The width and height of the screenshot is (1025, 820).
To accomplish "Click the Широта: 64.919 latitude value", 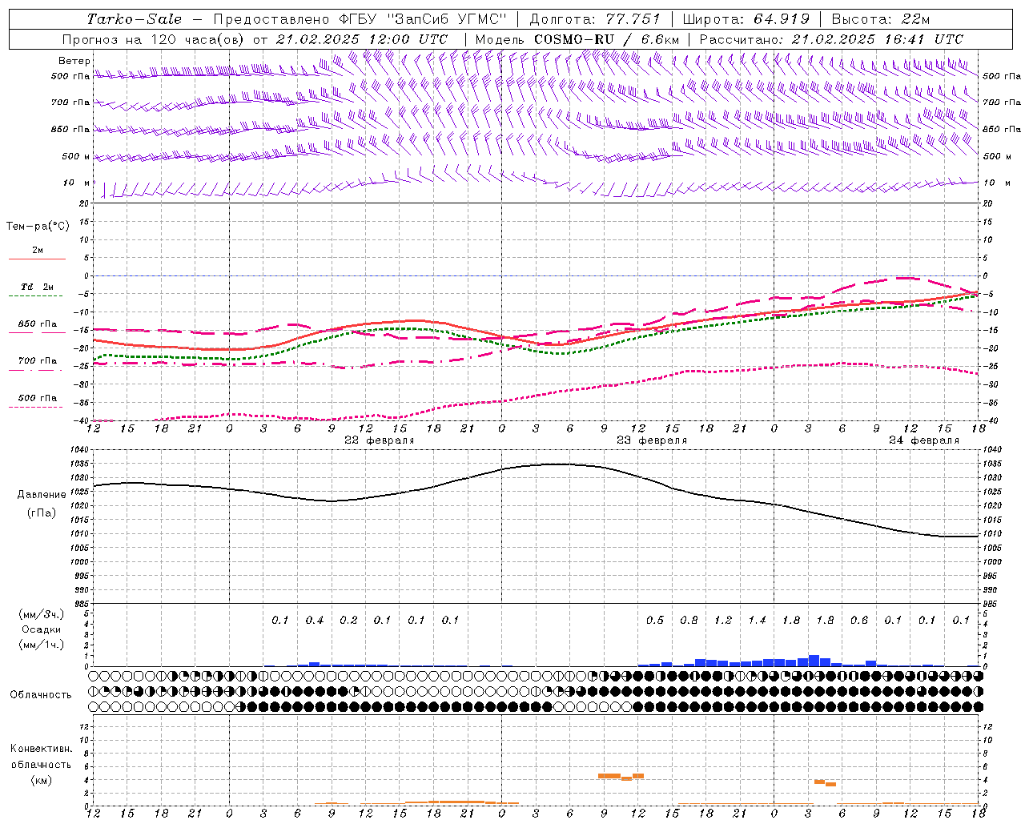I will coord(746,19).
